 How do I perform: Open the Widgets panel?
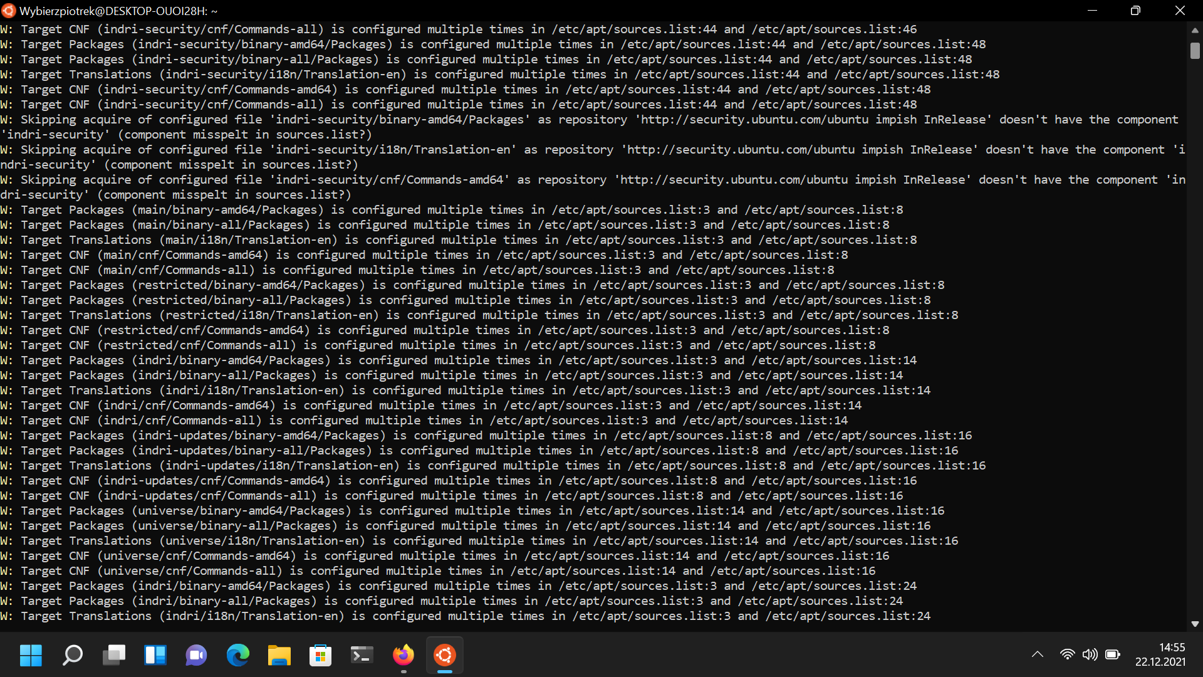tap(155, 655)
